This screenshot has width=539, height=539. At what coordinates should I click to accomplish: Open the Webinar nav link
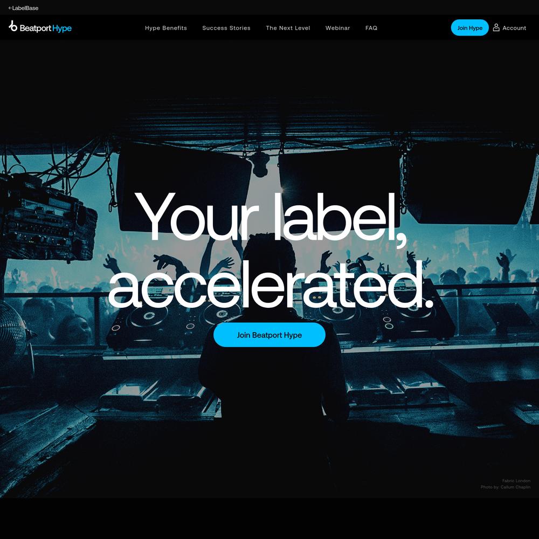(337, 28)
